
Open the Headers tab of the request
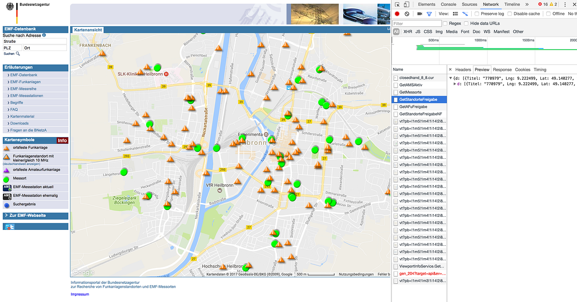pos(463,70)
